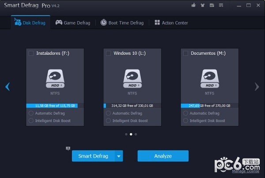
Task: Click the Disk Defrag tab icon
Action: (x=18, y=22)
